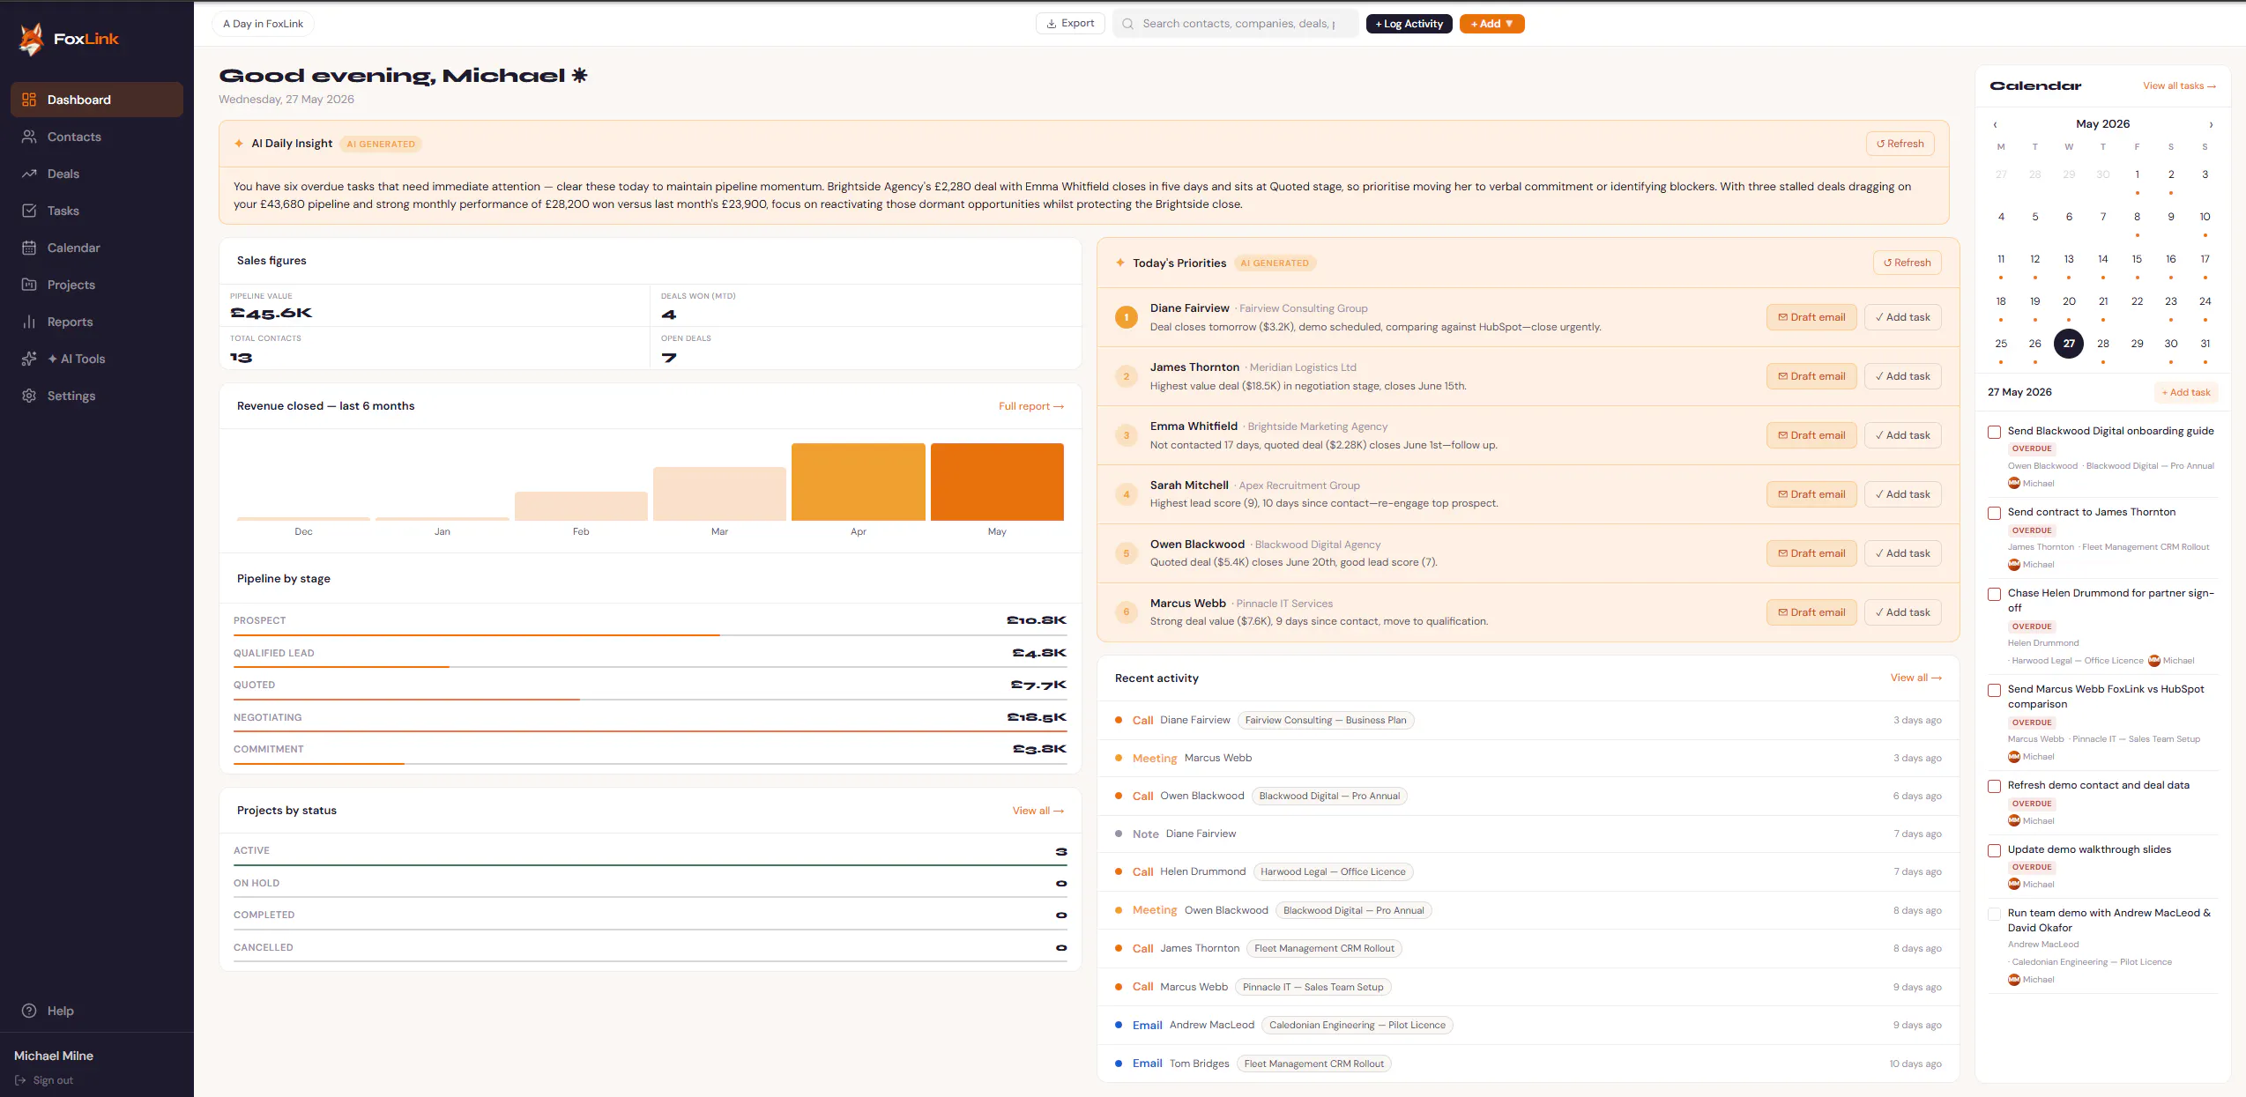Open the AI Tools sparkle icon
Image resolution: width=2246 pixels, height=1097 pixels.
pyautogui.click(x=29, y=359)
